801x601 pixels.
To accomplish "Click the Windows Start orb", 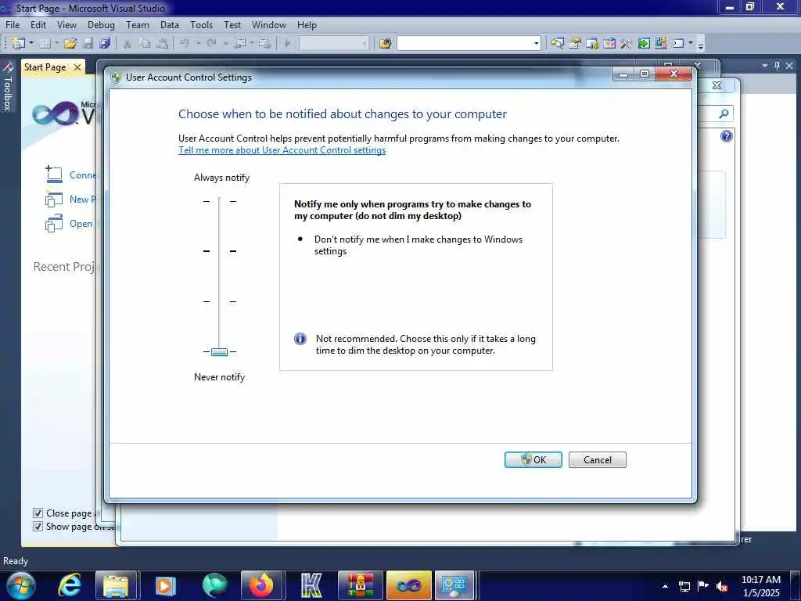I will (20, 585).
